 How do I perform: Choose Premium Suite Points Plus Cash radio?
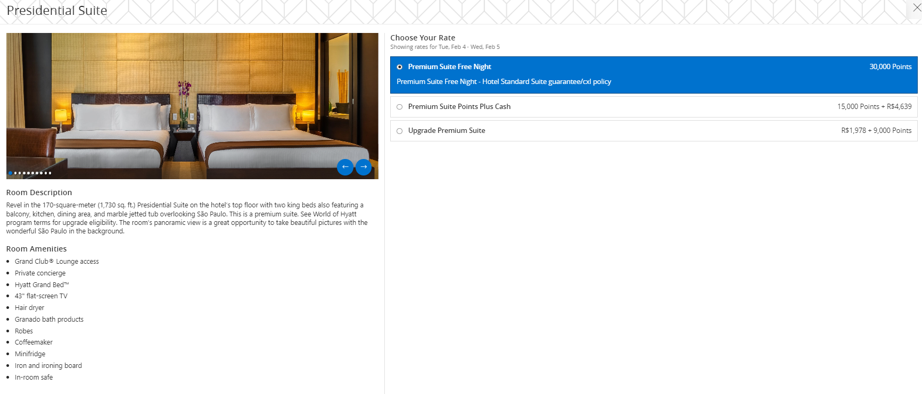(400, 107)
